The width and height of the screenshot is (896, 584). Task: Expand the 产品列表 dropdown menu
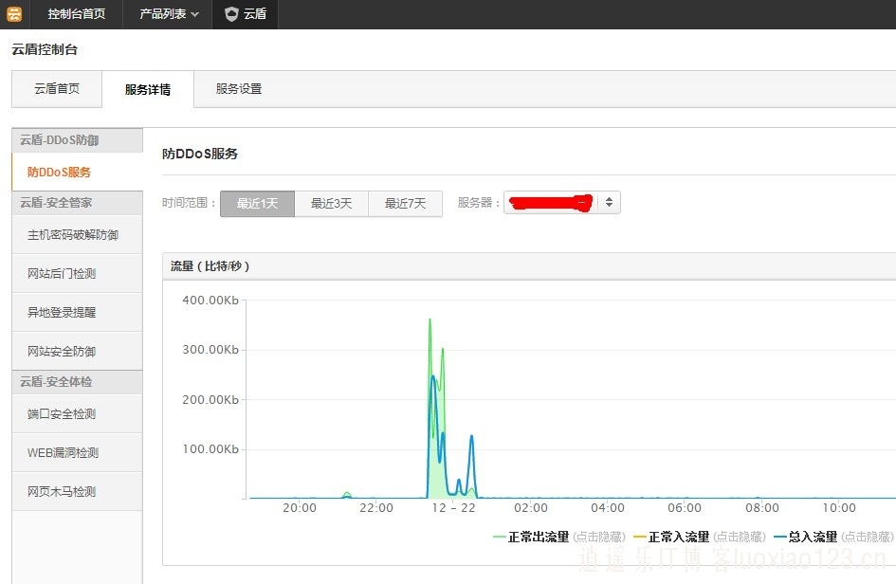(169, 13)
